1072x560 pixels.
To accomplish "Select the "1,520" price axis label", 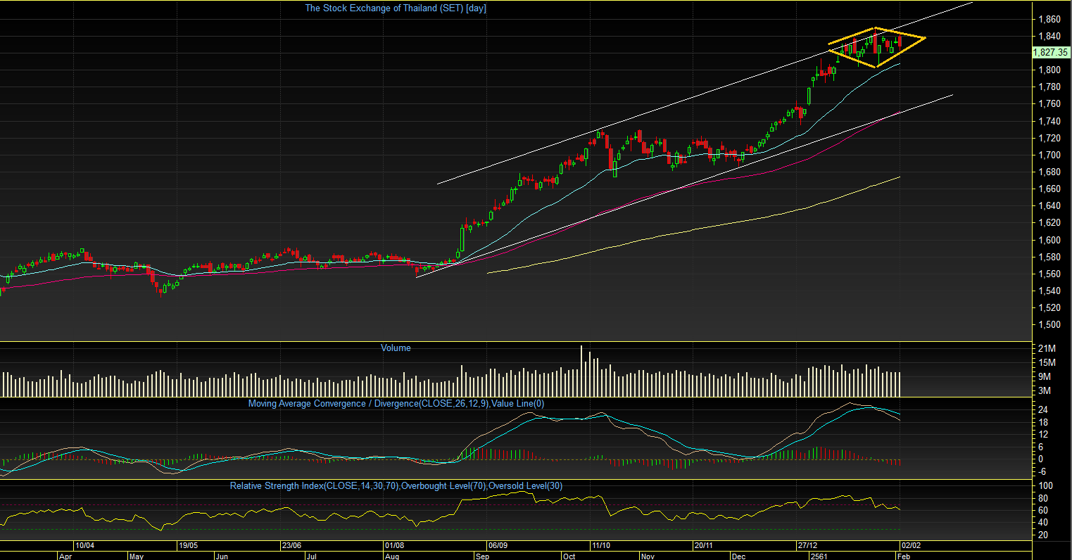I will point(1050,307).
